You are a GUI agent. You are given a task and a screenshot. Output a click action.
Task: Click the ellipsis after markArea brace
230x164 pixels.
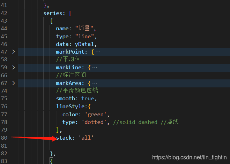tap(95, 83)
